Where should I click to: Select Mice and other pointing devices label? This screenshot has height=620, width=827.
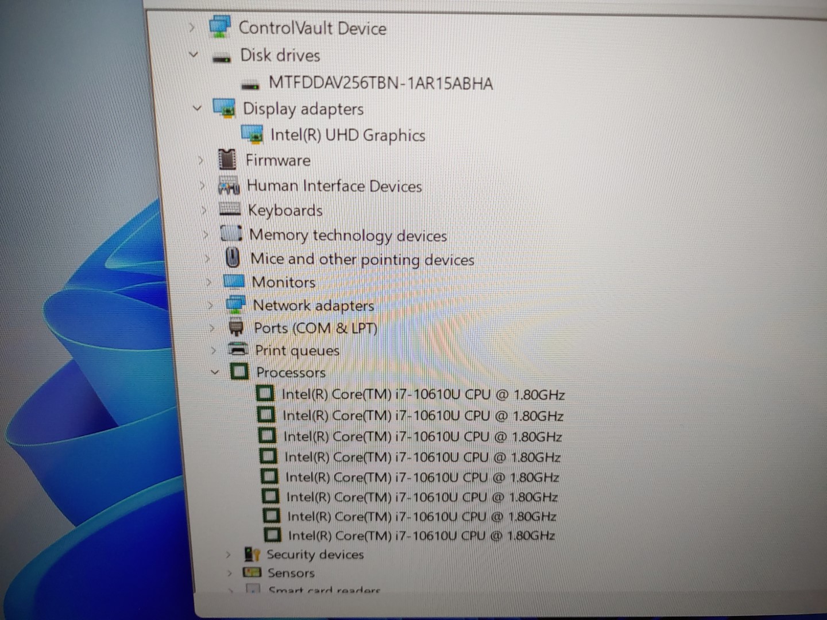pos(362,259)
